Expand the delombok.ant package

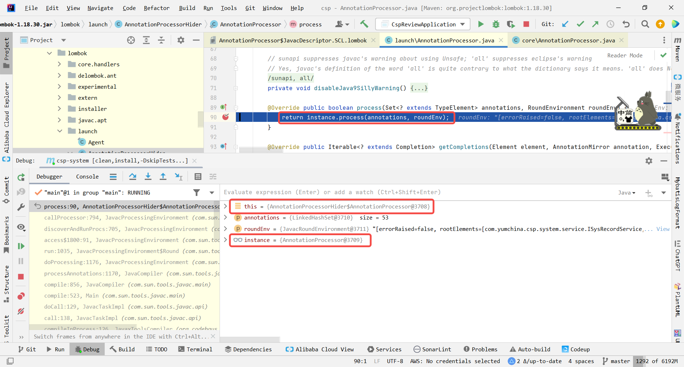pos(59,76)
